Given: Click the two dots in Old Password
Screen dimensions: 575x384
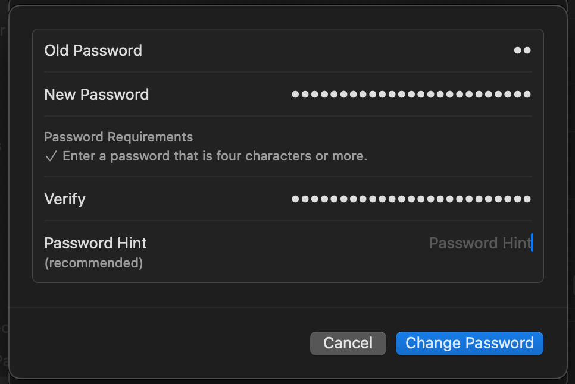Looking at the screenshot, I should pyautogui.click(x=522, y=51).
